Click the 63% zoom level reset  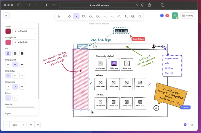tap(14, 125)
